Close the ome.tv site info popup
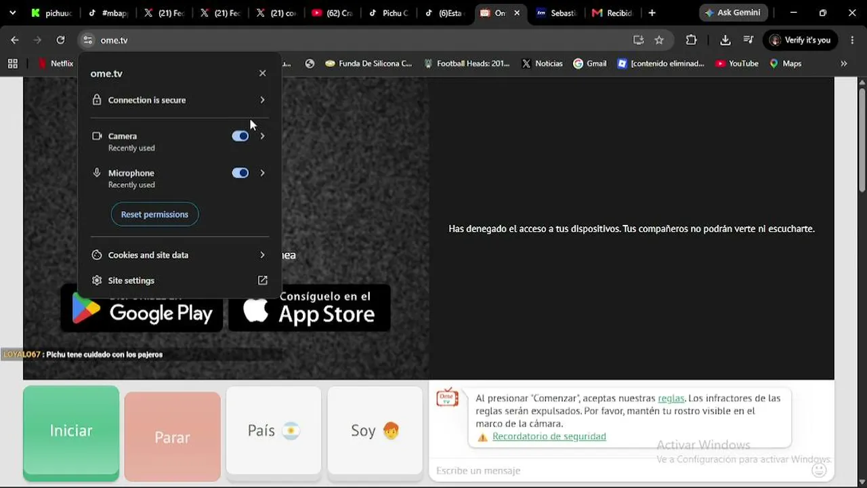The height and width of the screenshot is (488, 867). click(x=263, y=73)
